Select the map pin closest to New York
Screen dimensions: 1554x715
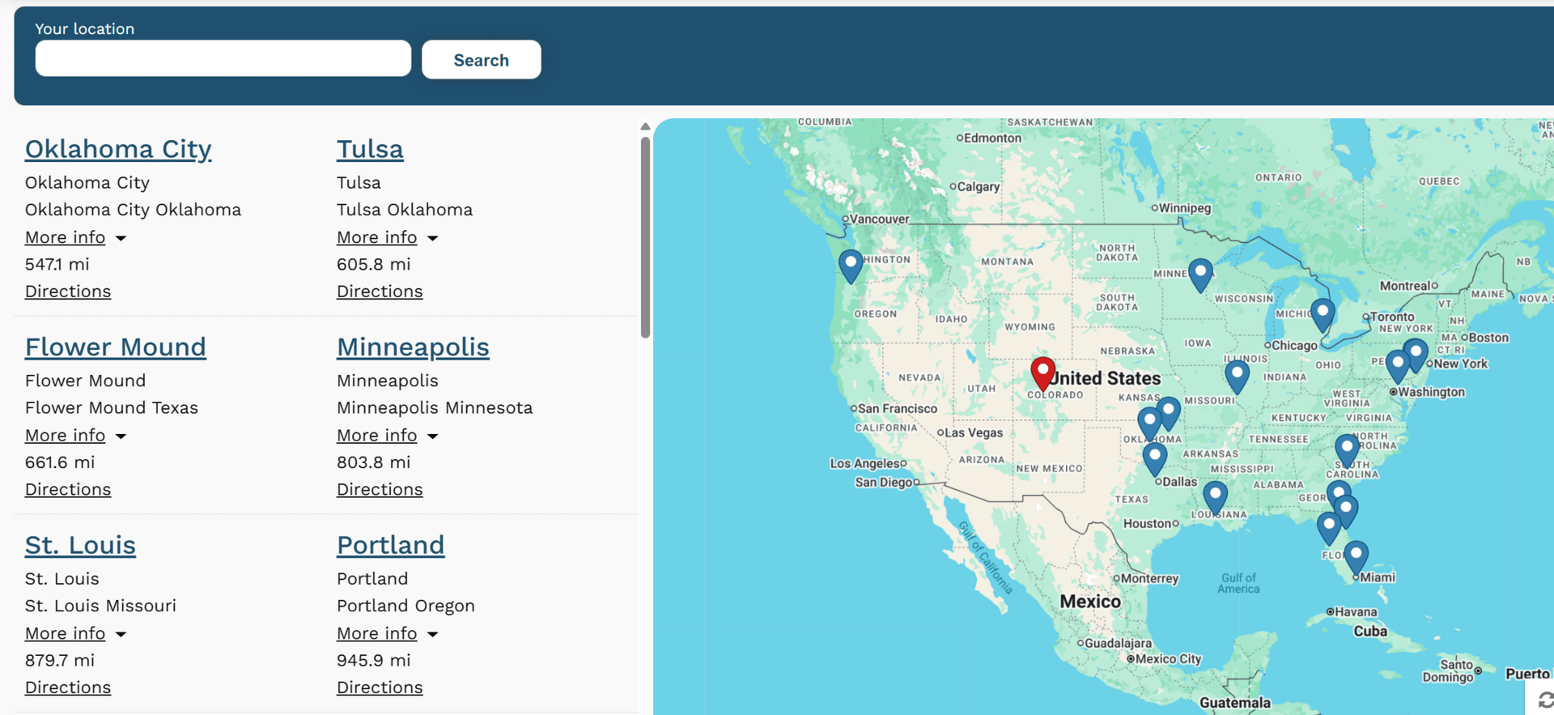[1416, 355]
